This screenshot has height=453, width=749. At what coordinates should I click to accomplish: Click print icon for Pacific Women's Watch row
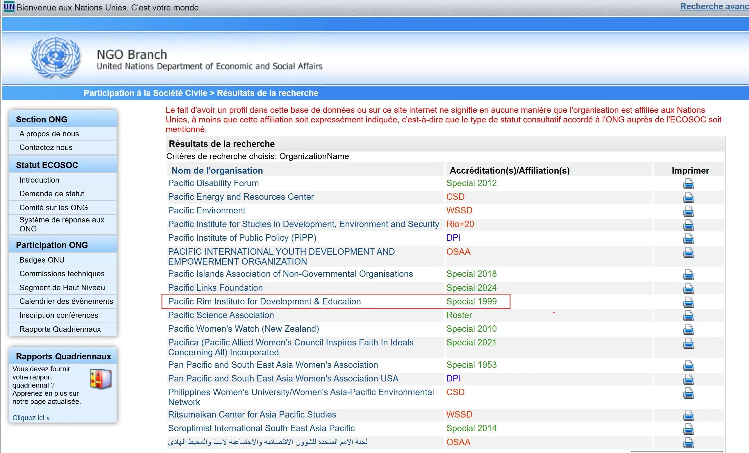tap(689, 329)
